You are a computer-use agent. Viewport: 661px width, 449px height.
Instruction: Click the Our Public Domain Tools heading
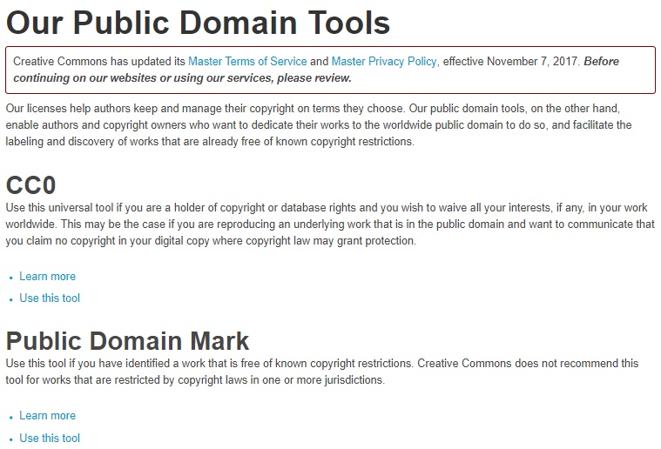[x=198, y=23]
